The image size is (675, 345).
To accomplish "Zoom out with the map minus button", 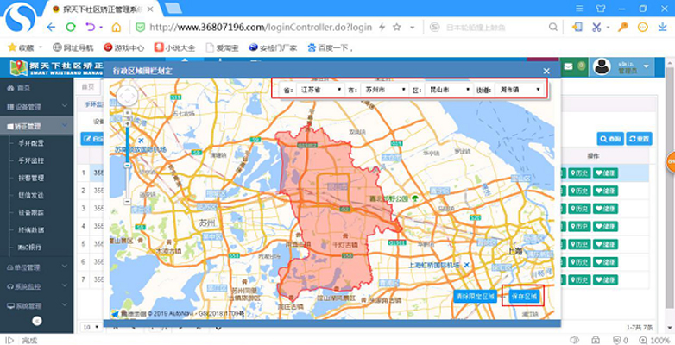I will coord(128,201).
